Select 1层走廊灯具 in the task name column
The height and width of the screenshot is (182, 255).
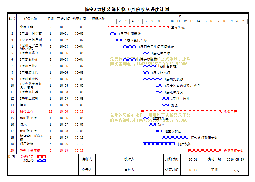(x=29, y=92)
